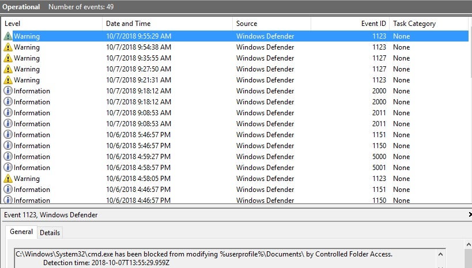Click information icon of first Event ID 2000 row
This screenshot has height=268, width=472.
(8, 91)
